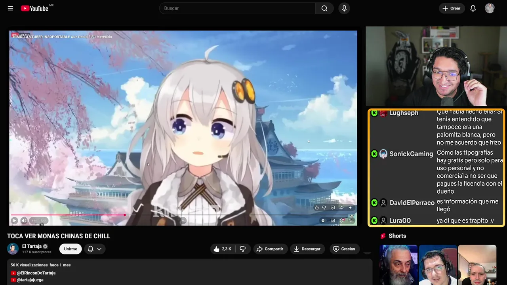Screen dimensions: 507x285
Task: Click the channel notification bell
Action: [x=90, y=249]
